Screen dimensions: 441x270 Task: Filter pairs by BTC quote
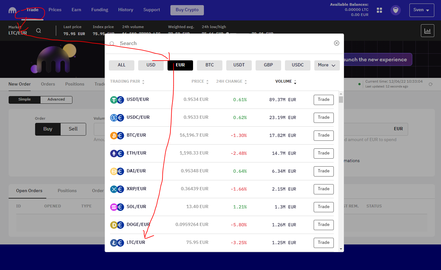(x=210, y=65)
